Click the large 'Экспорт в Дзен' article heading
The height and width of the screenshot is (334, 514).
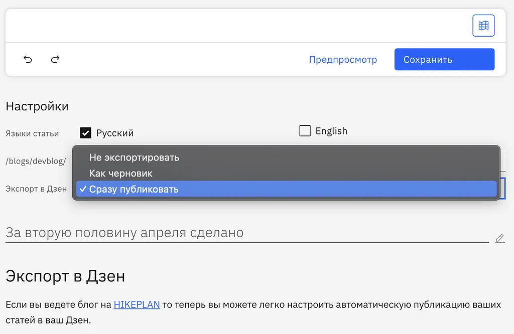click(65, 276)
